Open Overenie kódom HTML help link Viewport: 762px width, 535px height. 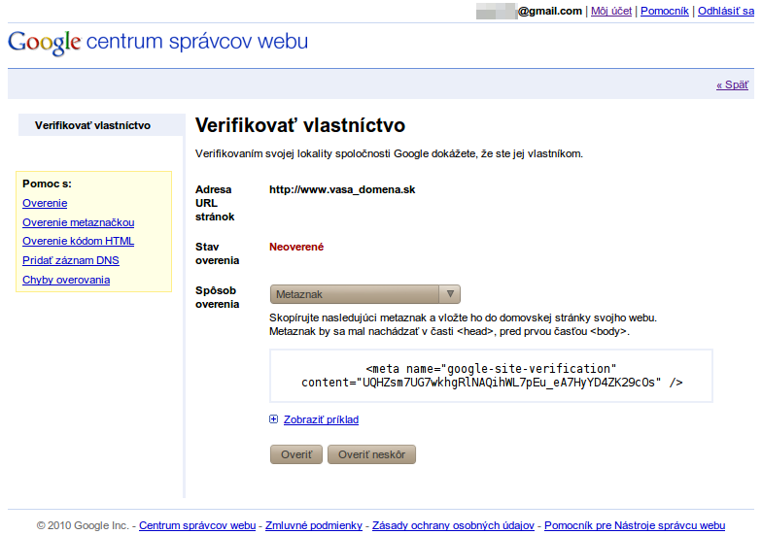[x=78, y=241]
